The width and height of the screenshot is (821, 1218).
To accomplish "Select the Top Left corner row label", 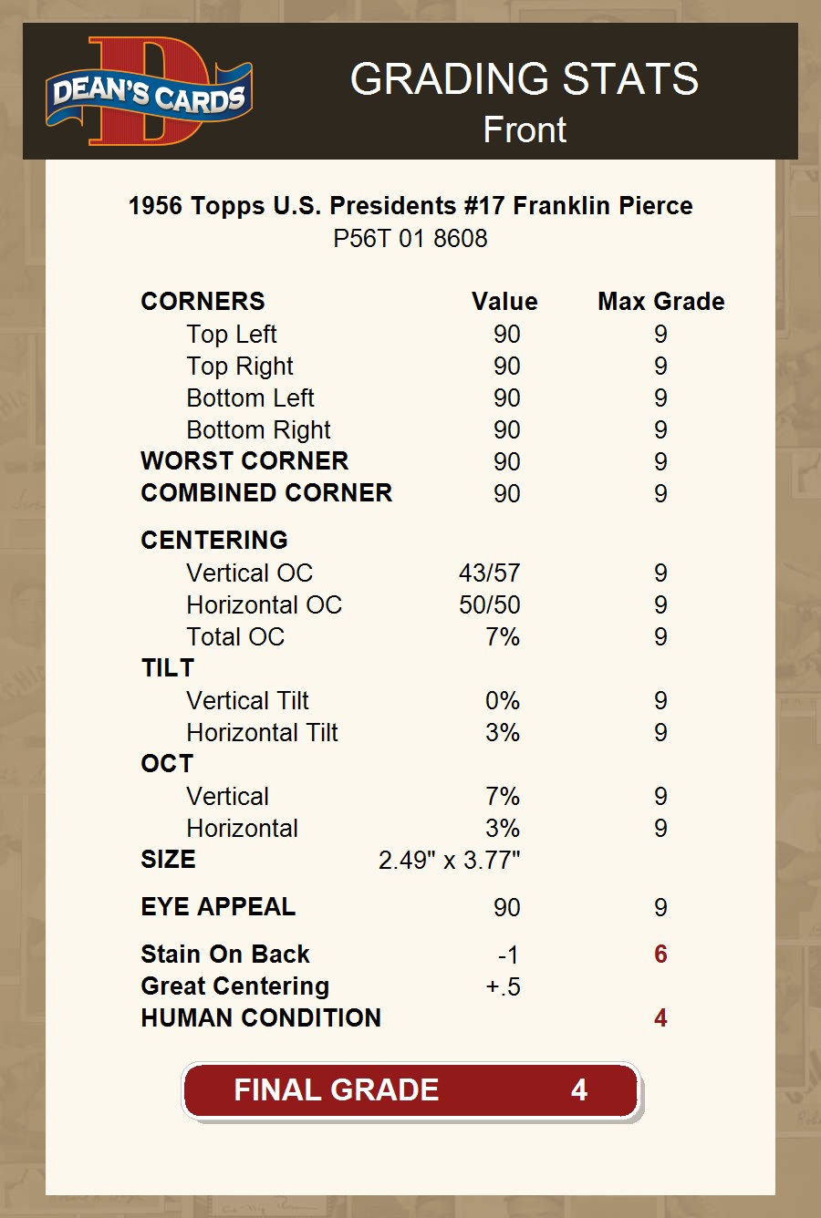I will [x=232, y=335].
